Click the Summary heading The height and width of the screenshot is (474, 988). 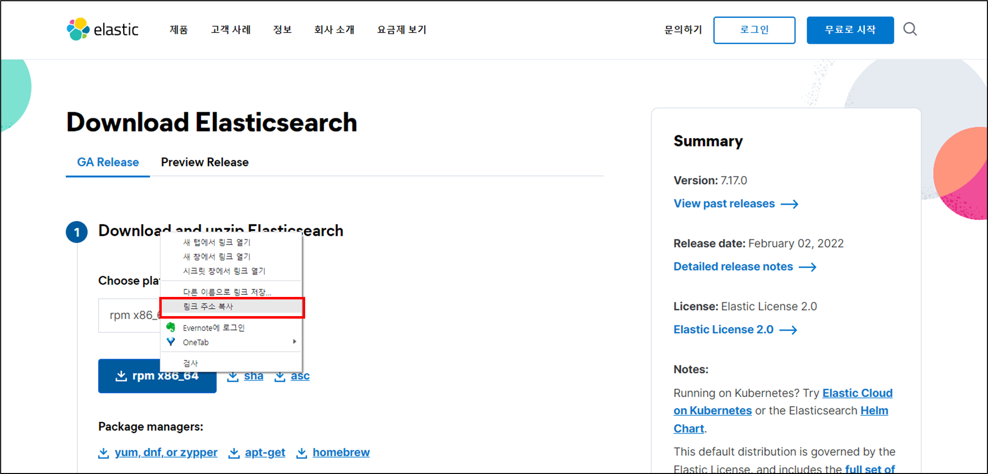708,141
